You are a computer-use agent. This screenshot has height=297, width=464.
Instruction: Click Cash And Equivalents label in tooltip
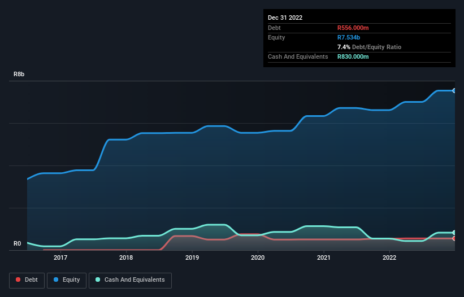pos(298,56)
